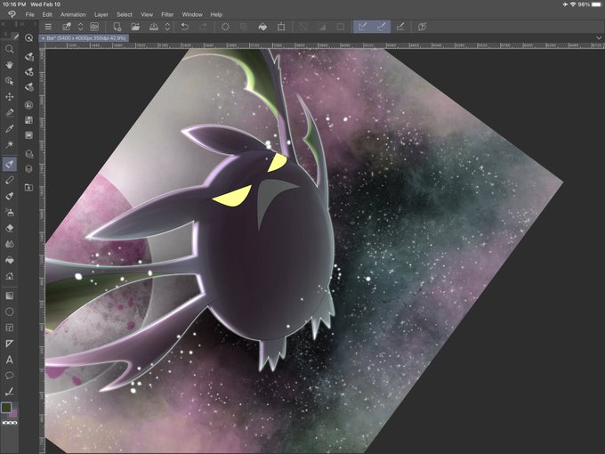The image size is (605, 454).
Task: Open the Edit menu
Action: pyautogui.click(x=47, y=14)
